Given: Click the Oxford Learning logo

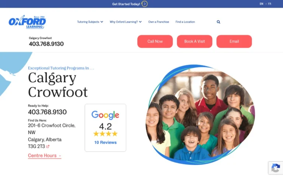Looking at the screenshot, I should point(27,22).
